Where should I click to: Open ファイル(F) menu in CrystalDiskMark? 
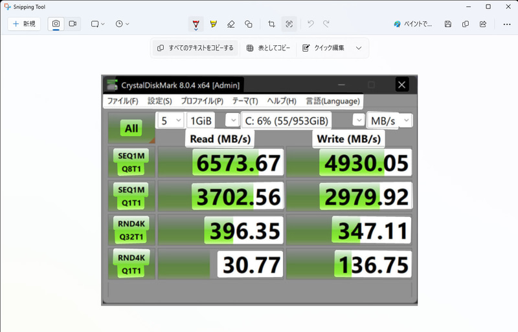click(122, 101)
